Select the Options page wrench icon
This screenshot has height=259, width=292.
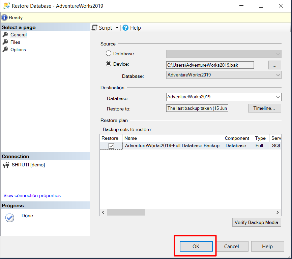(6, 50)
